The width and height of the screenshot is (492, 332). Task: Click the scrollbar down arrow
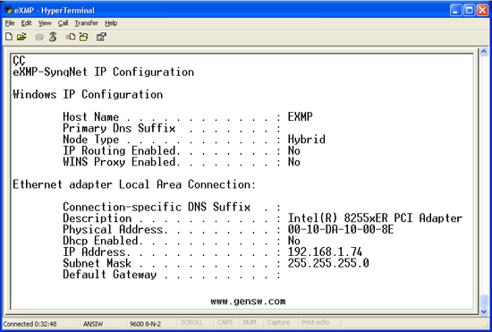pos(484,311)
